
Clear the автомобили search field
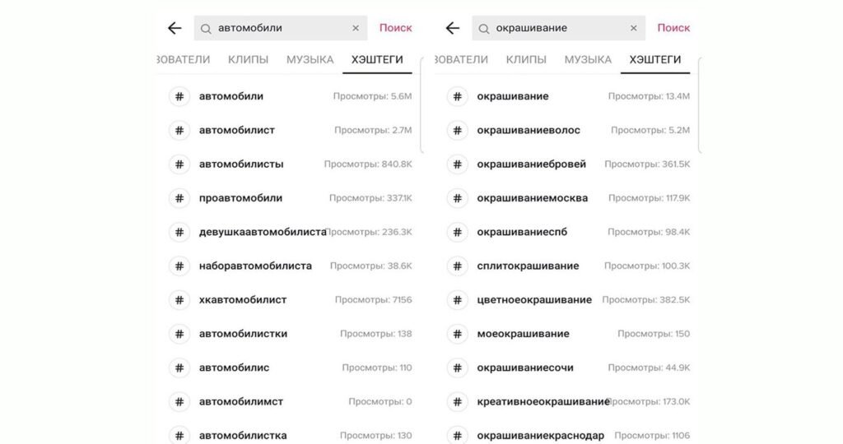[356, 28]
